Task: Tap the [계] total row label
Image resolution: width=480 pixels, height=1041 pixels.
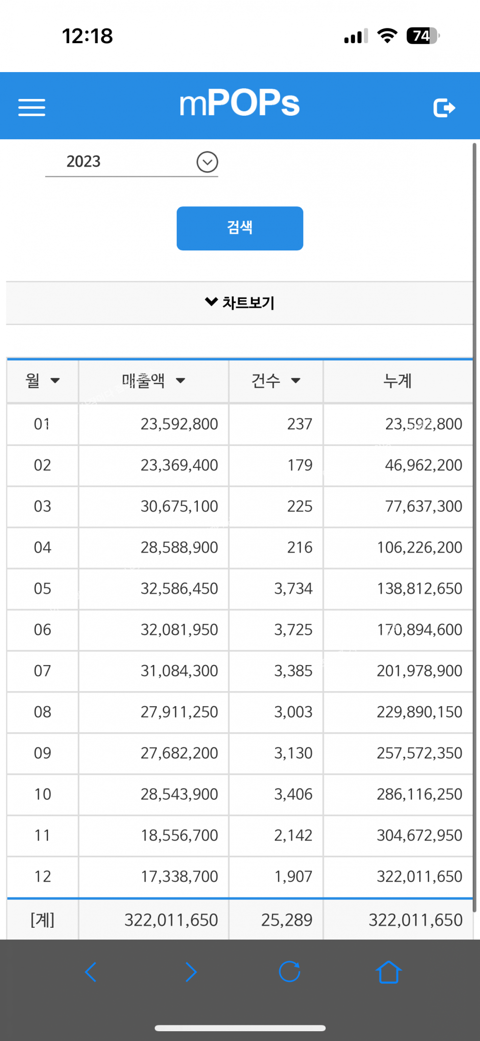Action: click(43, 920)
